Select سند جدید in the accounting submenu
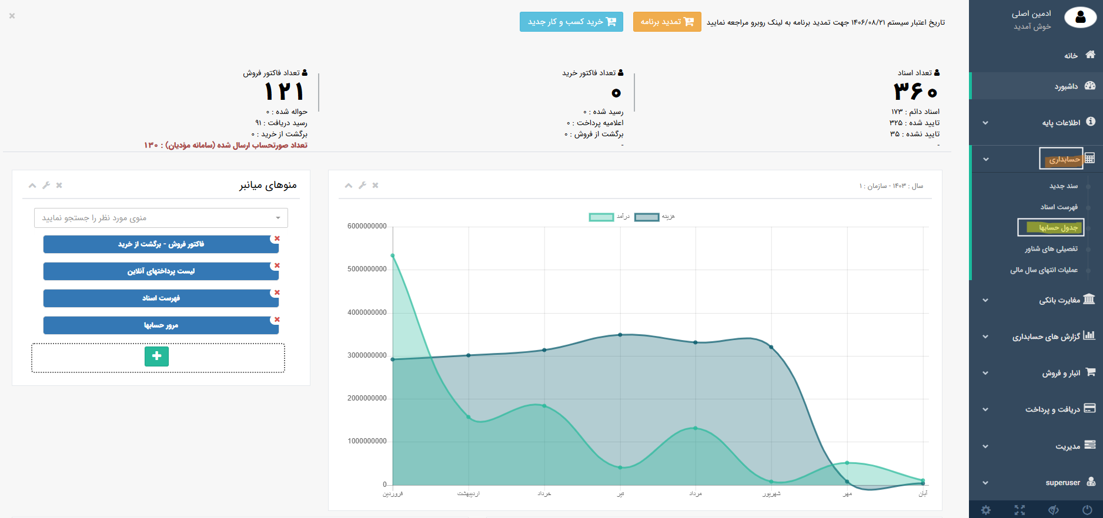This screenshot has width=1103, height=518. coord(1063,186)
